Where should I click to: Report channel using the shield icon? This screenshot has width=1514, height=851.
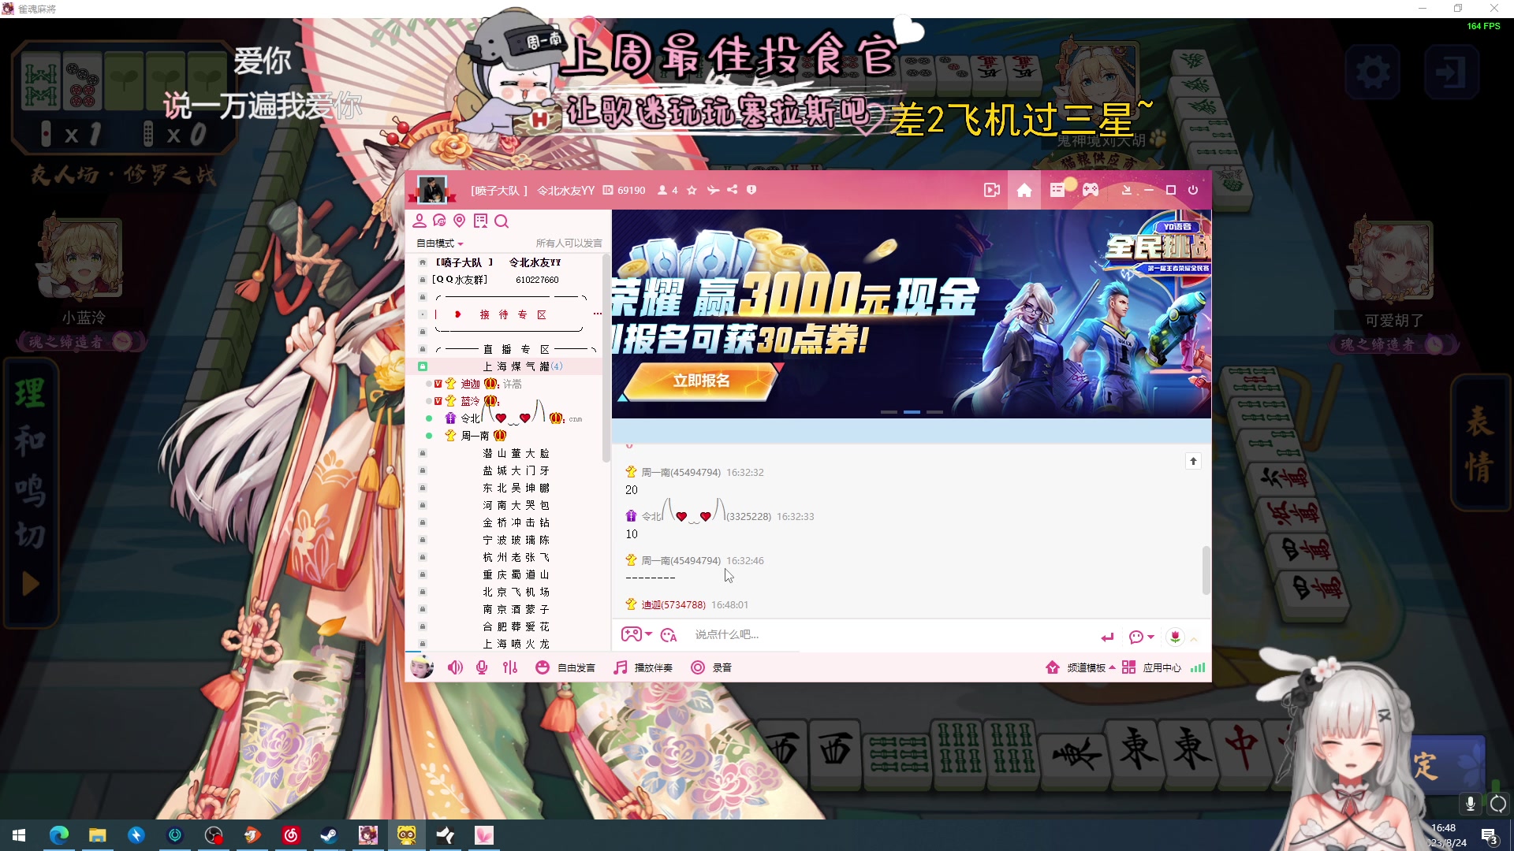[751, 190]
